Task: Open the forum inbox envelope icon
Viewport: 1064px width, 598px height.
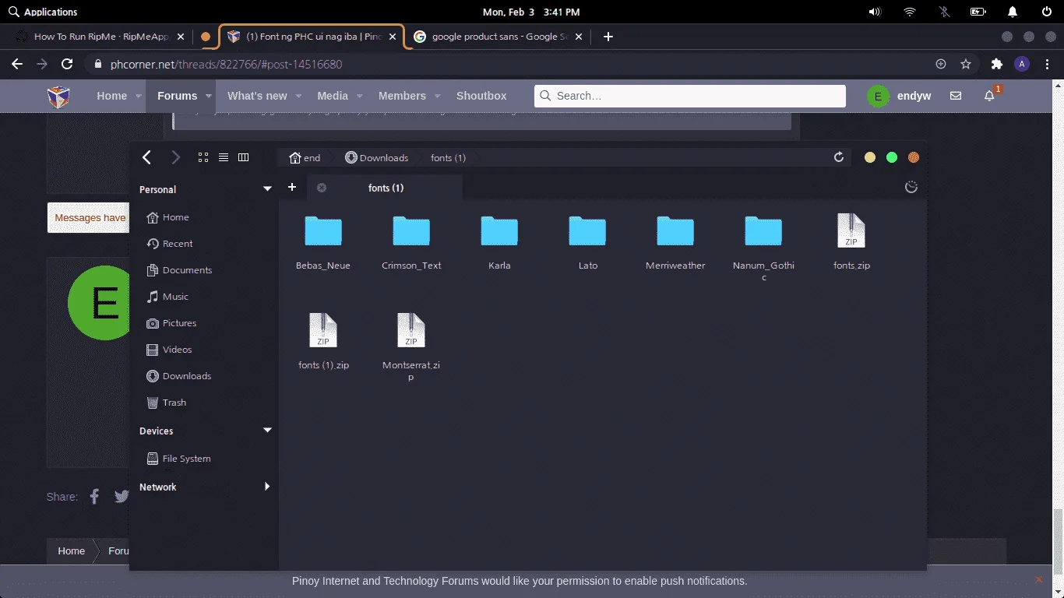Action: click(956, 96)
